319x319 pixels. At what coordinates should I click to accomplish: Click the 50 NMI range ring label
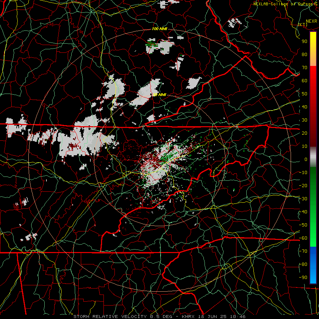tap(159, 95)
